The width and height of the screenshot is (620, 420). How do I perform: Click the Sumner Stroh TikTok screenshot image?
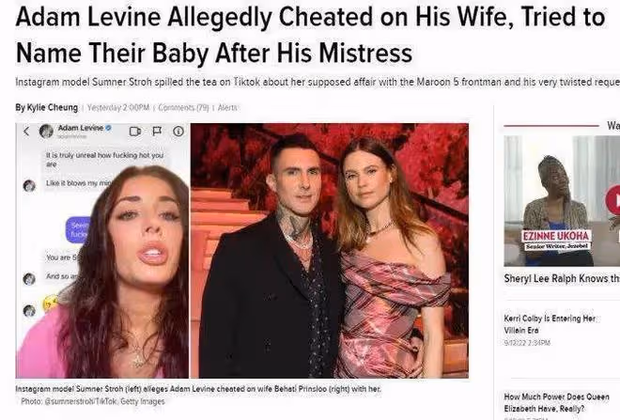click(x=102, y=251)
